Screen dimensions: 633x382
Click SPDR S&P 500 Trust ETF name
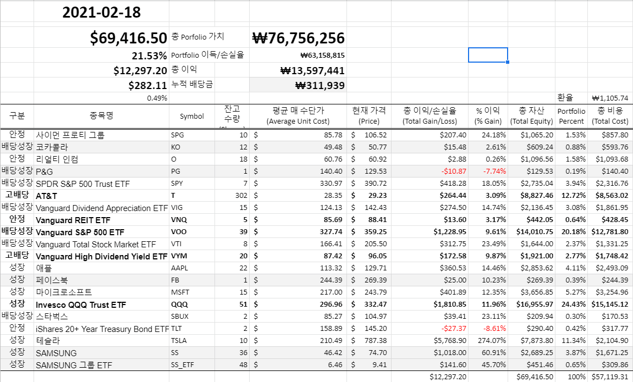(x=101, y=184)
